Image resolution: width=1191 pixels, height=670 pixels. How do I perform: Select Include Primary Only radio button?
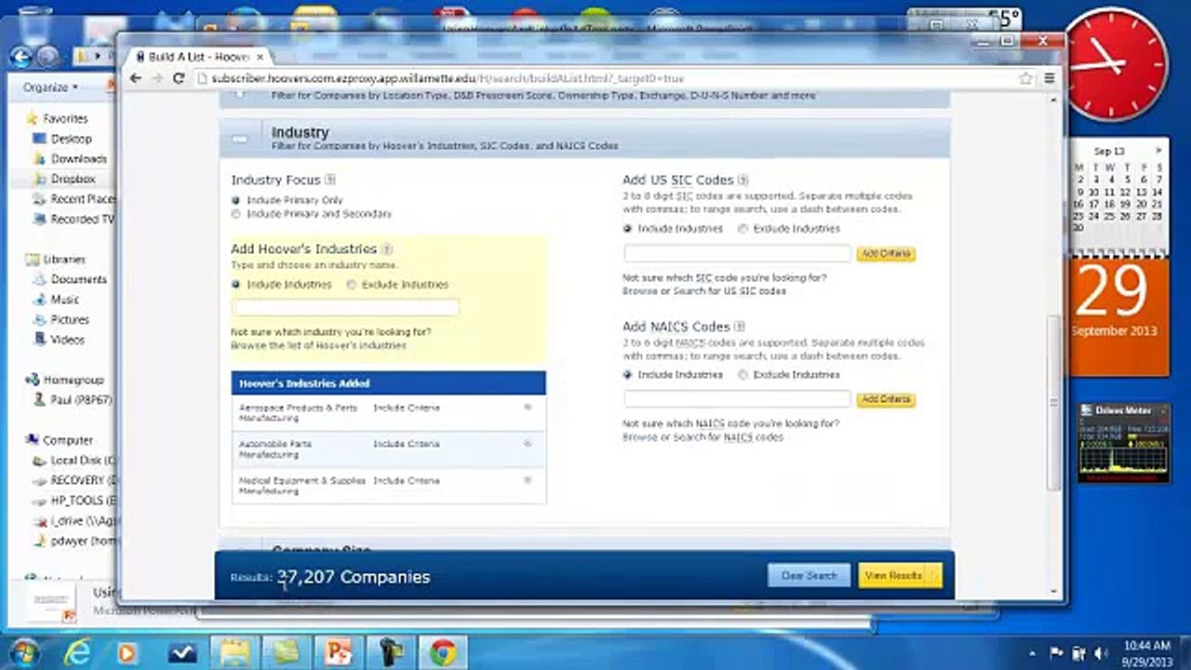[x=235, y=200]
